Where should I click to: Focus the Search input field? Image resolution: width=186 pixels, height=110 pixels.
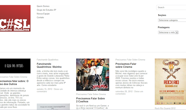point(171,7)
